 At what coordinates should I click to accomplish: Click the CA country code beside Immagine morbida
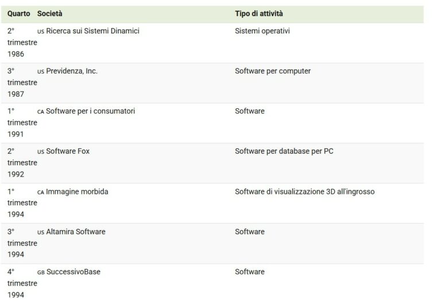41,192
